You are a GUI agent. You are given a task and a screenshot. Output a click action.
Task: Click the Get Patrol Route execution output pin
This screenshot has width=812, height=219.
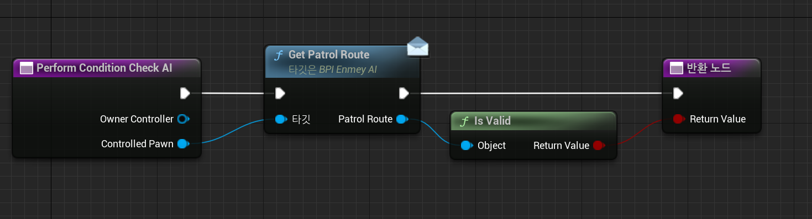pos(404,93)
